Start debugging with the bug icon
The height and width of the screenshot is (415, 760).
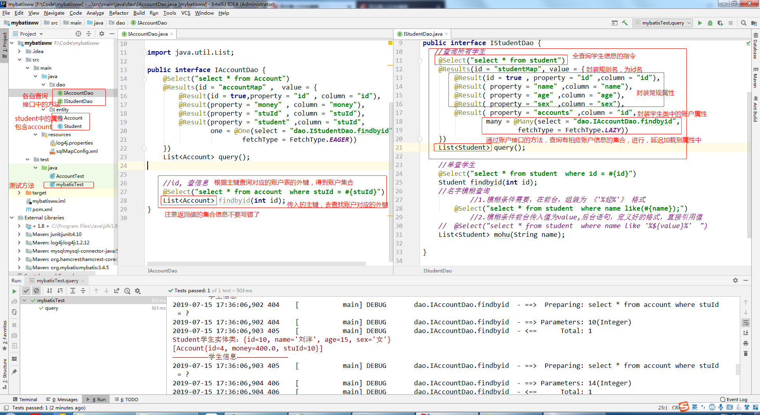tap(710, 23)
